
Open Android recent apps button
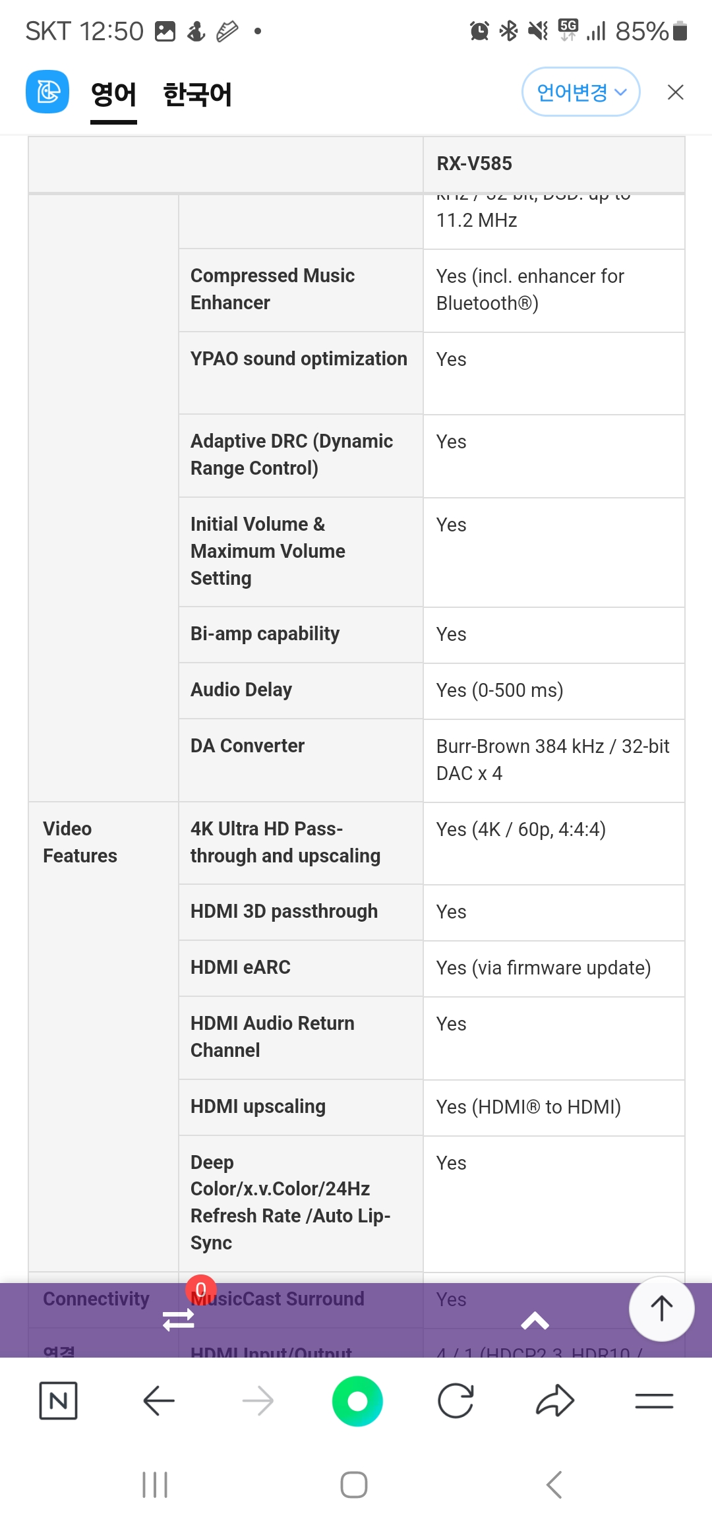point(155,1485)
